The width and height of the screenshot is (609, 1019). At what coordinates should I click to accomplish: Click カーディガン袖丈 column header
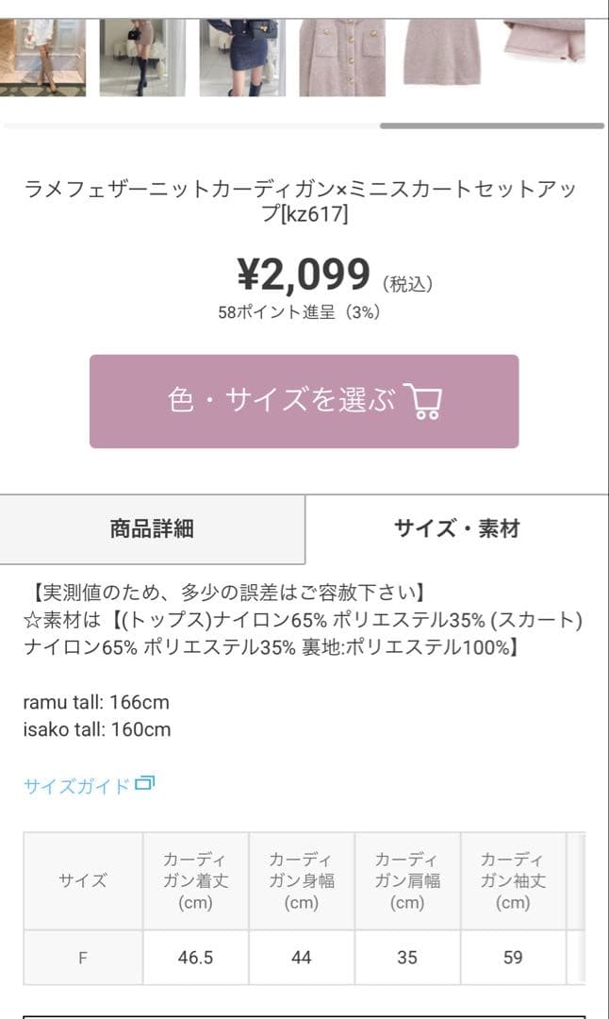pos(513,881)
